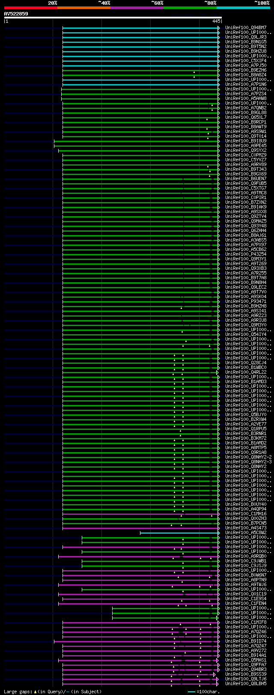Viewport: 274px width, 695px height.
Task: Select label UniRef100_Q01C19
Action: click(x=246, y=594)
